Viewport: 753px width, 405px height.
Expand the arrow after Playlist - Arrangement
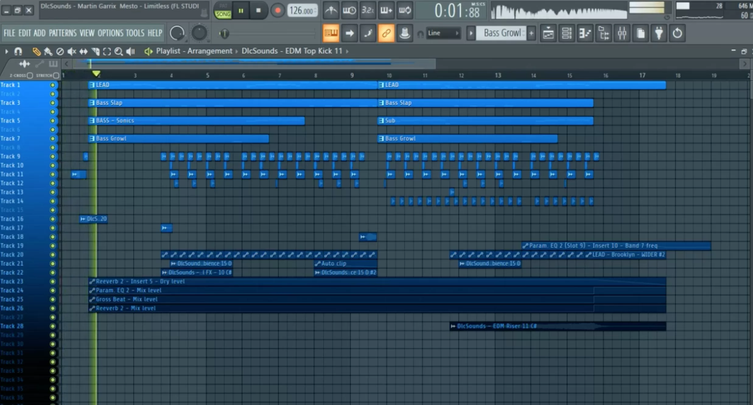click(x=236, y=51)
